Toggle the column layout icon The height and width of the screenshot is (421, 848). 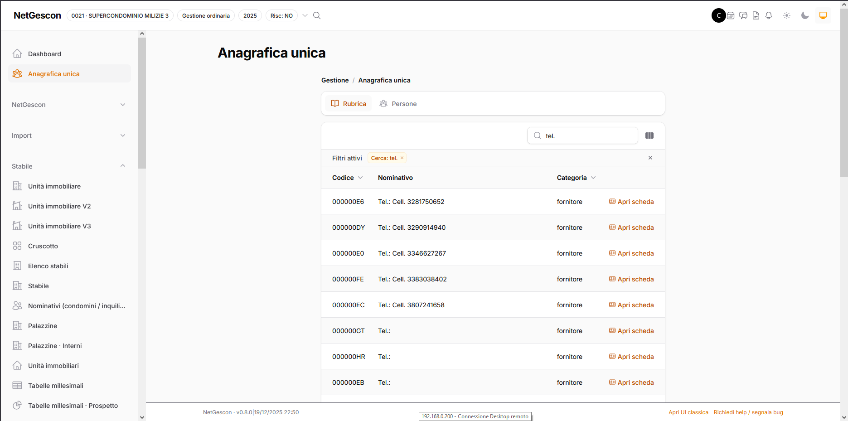tap(649, 135)
